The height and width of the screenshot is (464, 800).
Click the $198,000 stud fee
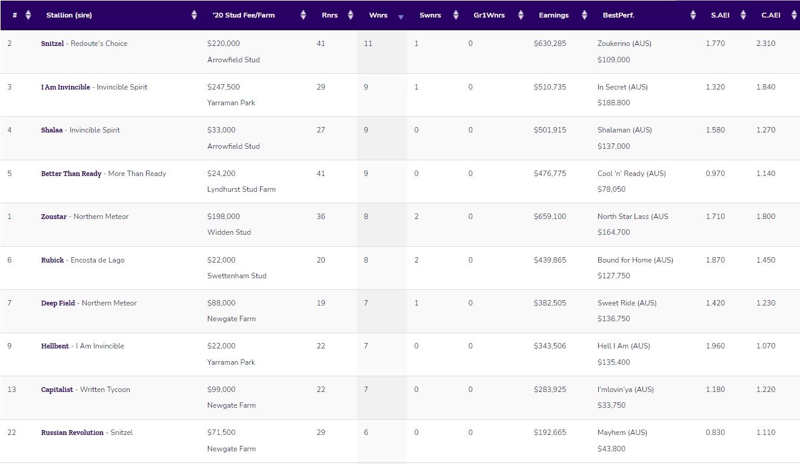[x=224, y=217]
